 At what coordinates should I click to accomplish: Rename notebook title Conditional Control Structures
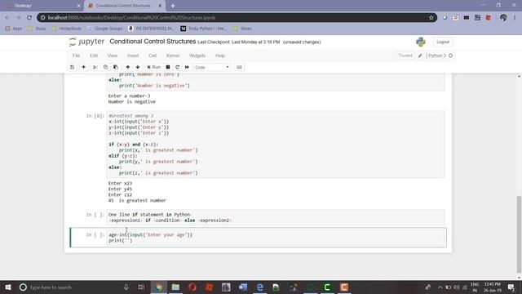(x=153, y=42)
